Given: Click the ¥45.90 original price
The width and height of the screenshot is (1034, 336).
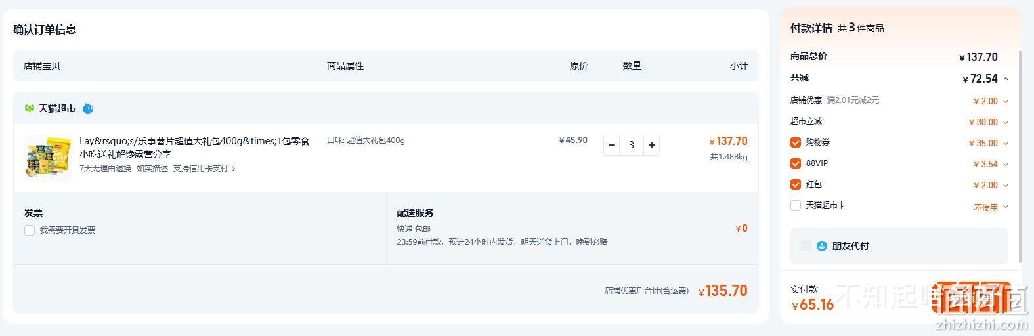Looking at the screenshot, I should (x=573, y=140).
